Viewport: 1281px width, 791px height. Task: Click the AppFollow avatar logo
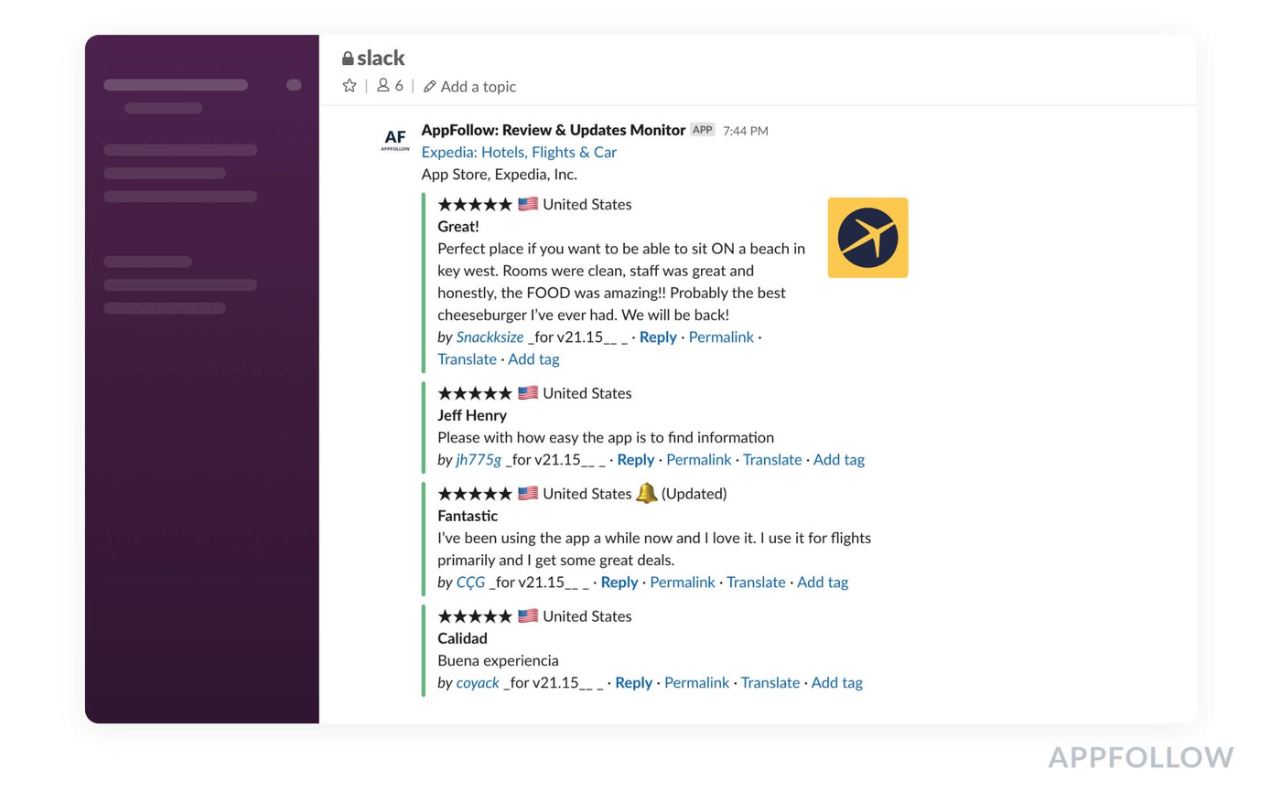coord(394,140)
